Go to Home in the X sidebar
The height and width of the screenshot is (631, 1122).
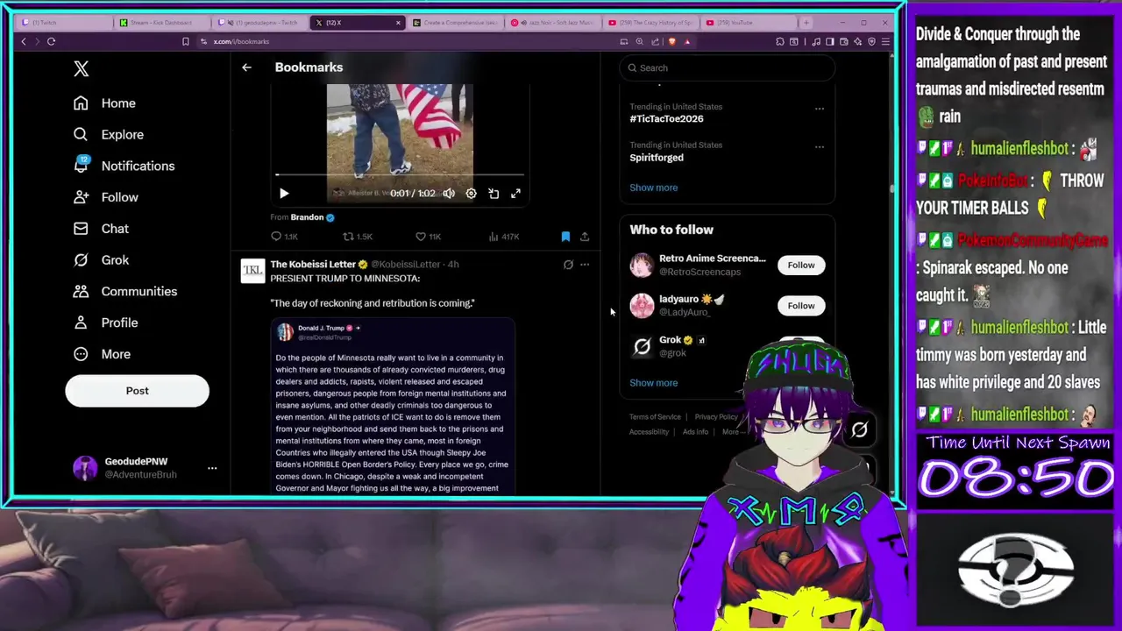coord(104,103)
